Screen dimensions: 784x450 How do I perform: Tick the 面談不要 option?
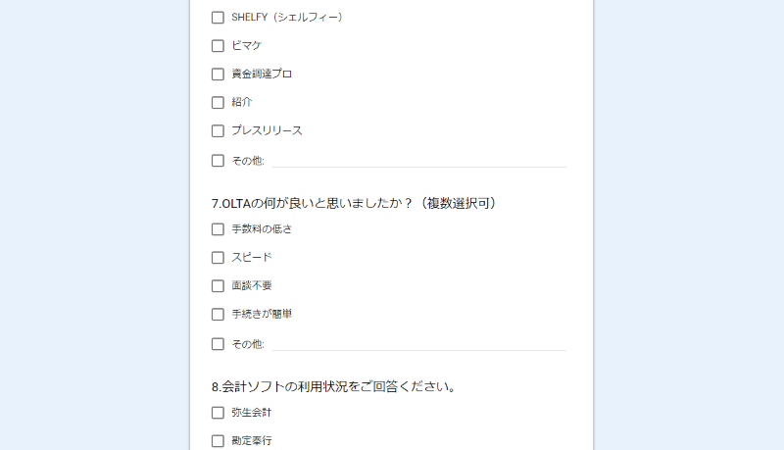coord(218,286)
